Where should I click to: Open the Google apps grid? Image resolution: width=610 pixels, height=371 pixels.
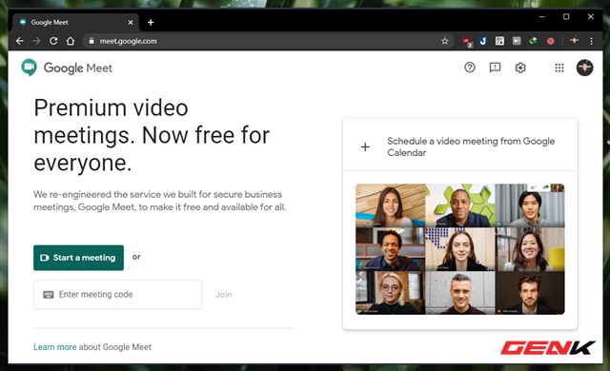559,68
